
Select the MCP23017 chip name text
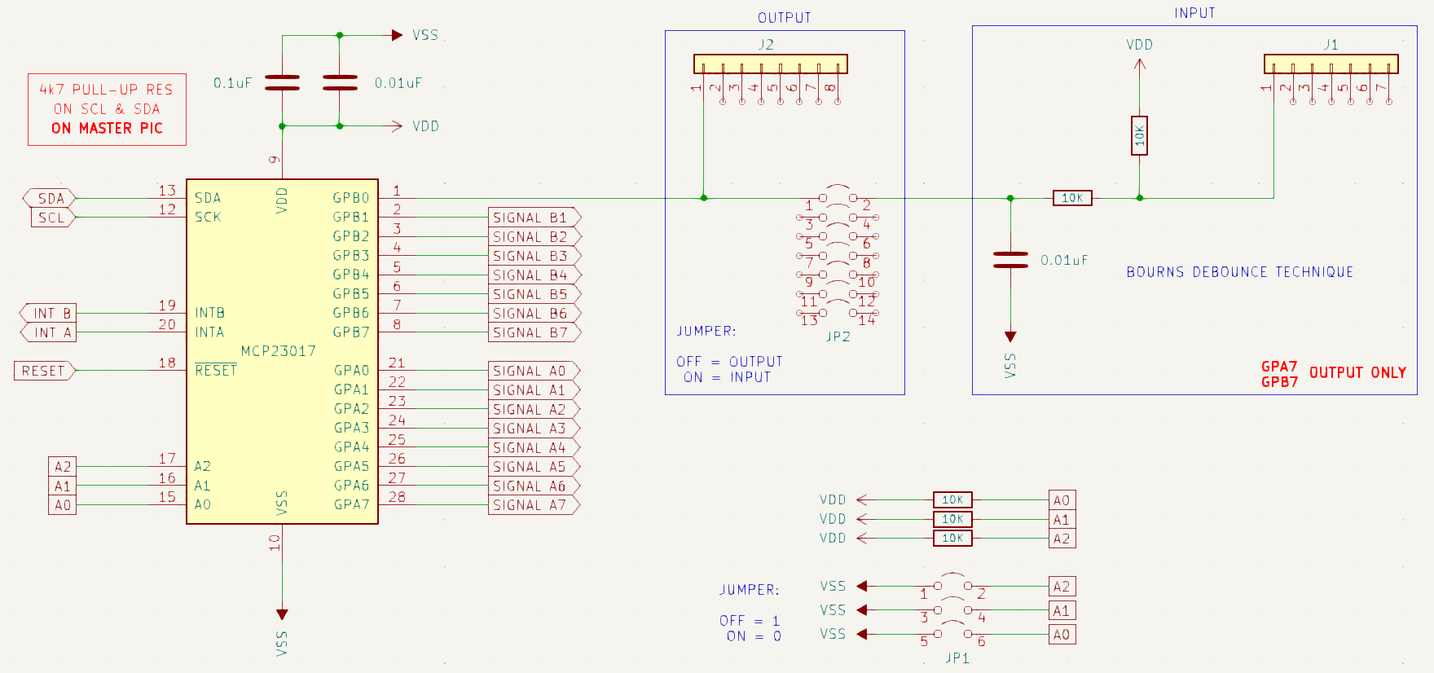tap(278, 351)
